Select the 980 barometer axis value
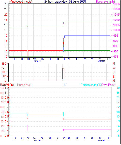Image resolution: width=121 pixels, height=145 pixels. 116,51
